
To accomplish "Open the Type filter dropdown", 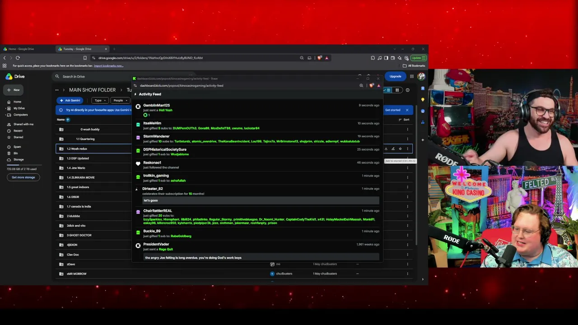I will pos(100,100).
